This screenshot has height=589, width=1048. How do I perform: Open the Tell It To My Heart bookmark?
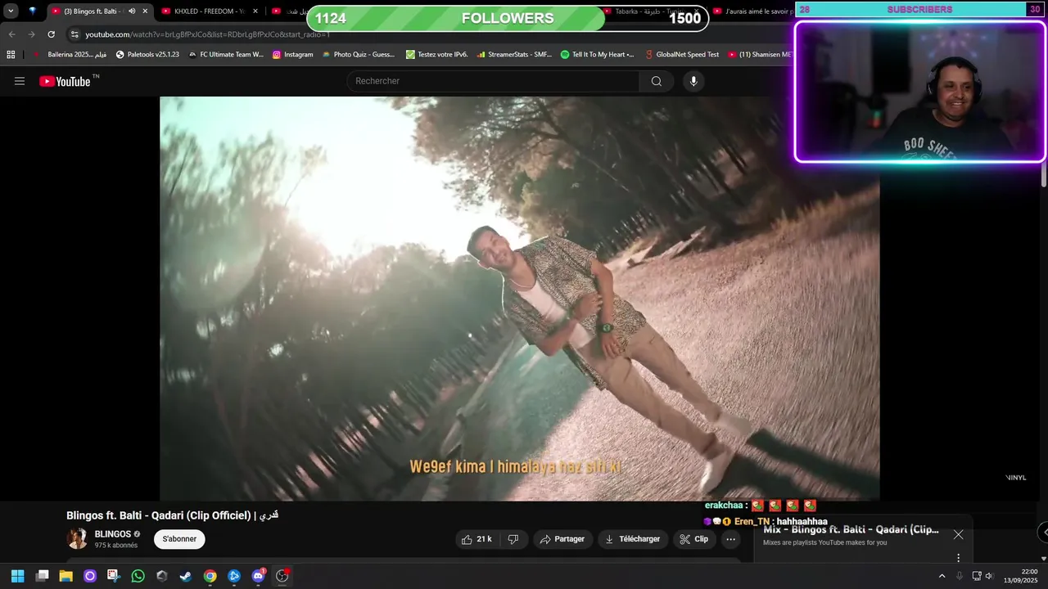click(x=598, y=55)
